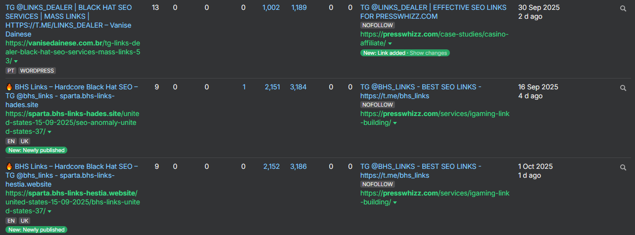Expand the caret after the vanisedainese.com.br URL
Image resolution: width=635 pixels, height=235 pixels.
point(16,61)
